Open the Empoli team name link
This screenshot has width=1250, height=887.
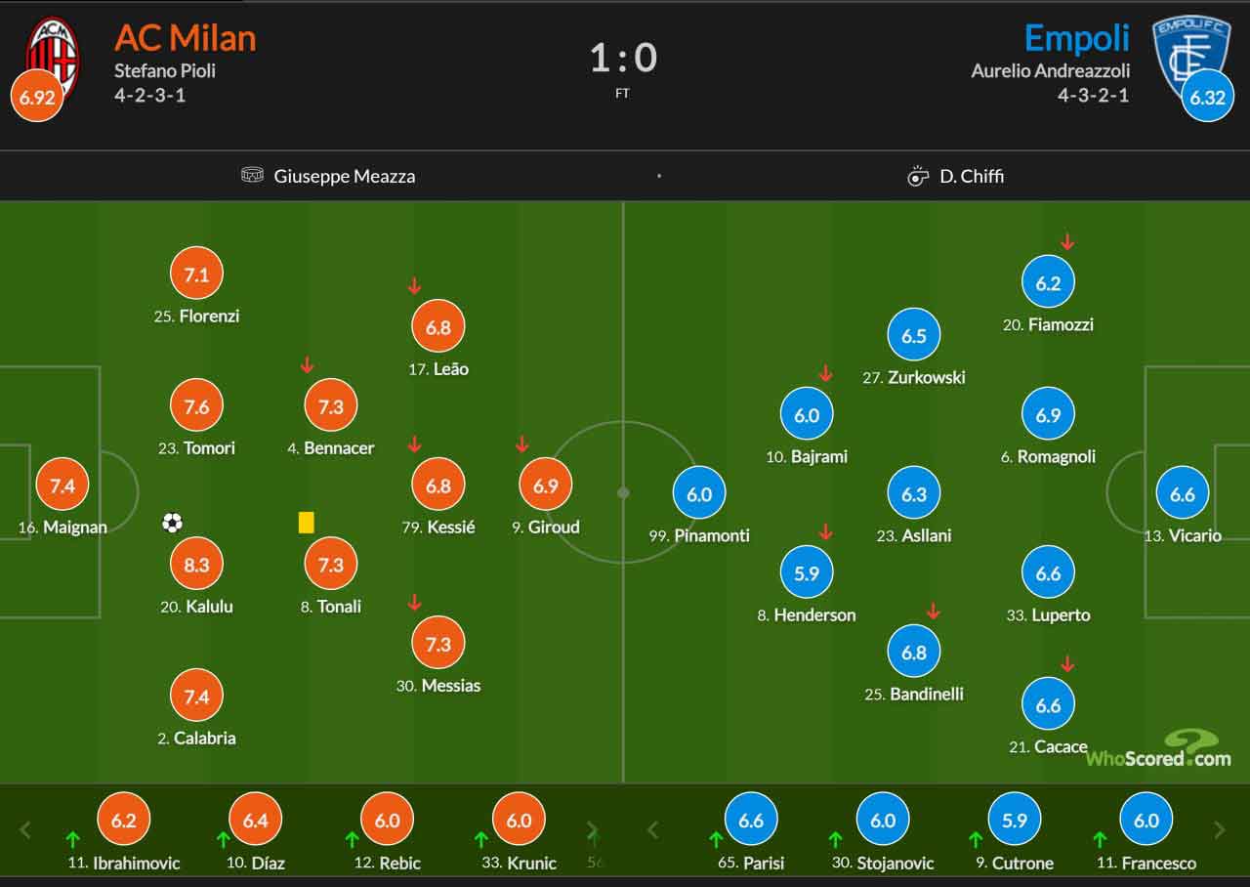[x=1076, y=38]
